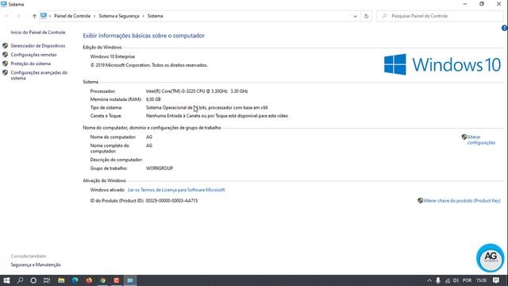508x286 pixels.
Task: Click shield icon next to Alterar chave do produto
Action: 420,201
